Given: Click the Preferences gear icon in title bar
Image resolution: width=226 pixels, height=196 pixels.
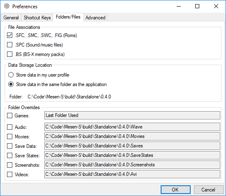Looking at the screenshot, I should click(x=7, y=6).
